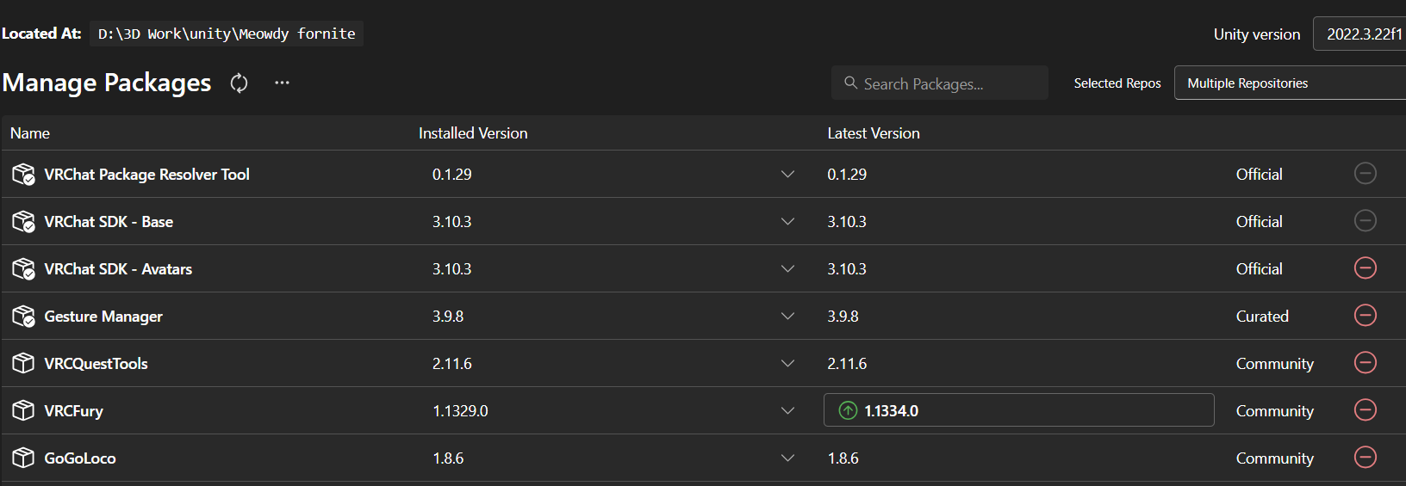Click VRChat SDK - Base package icon
This screenshot has width=1406, height=486.
tap(23, 222)
